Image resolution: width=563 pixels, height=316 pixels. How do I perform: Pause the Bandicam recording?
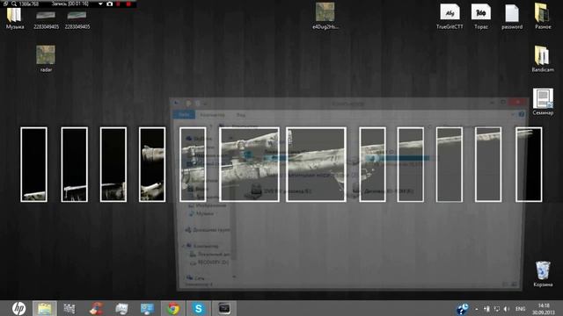pyautogui.click(x=119, y=4)
